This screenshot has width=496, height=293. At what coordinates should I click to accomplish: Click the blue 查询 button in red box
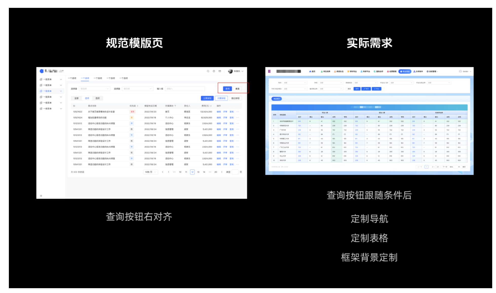pos(227,89)
